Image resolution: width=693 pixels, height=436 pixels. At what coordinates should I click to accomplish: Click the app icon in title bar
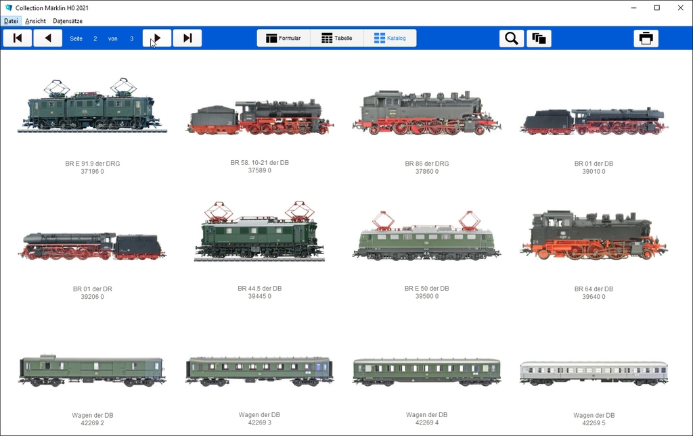9,8
